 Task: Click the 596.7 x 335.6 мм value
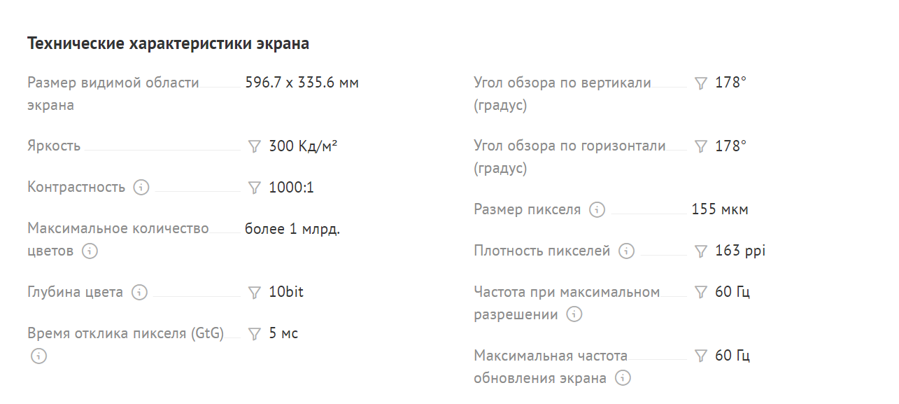(x=302, y=83)
